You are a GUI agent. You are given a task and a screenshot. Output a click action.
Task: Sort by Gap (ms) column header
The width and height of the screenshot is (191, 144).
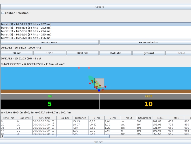coord(25,118)
